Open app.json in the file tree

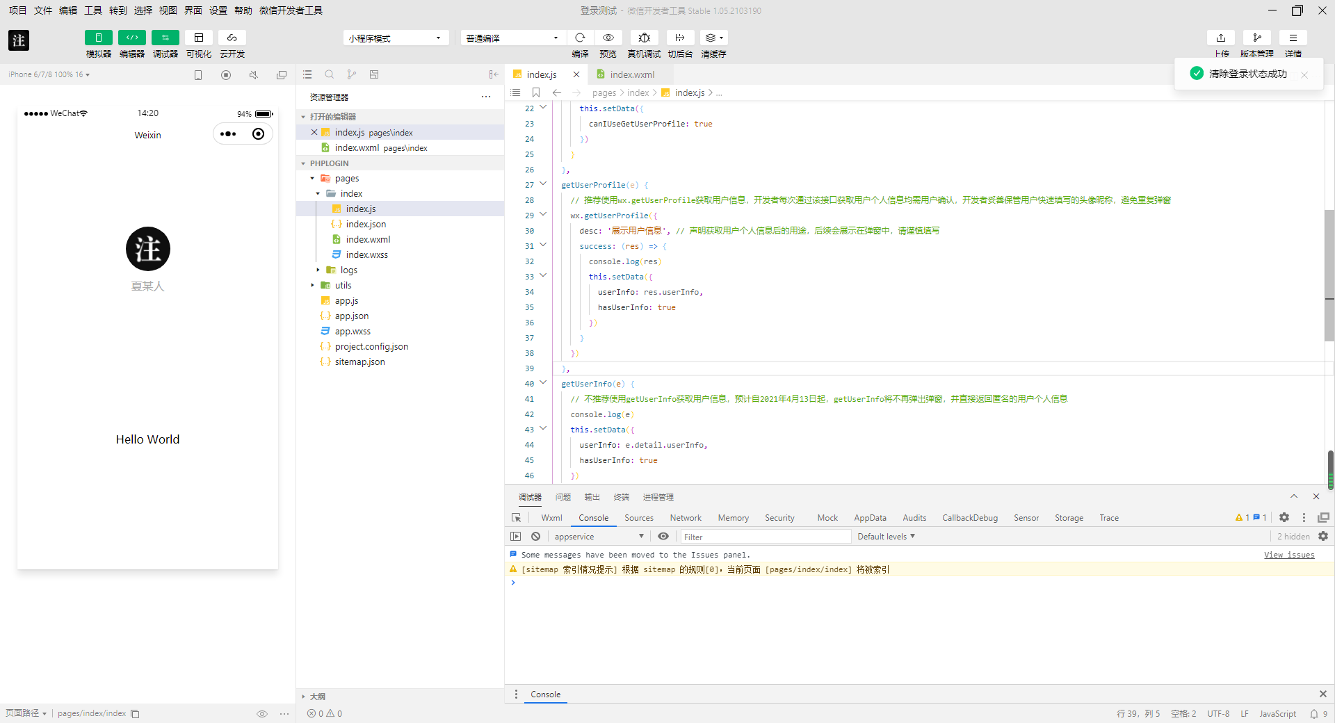[x=352, y=316]
